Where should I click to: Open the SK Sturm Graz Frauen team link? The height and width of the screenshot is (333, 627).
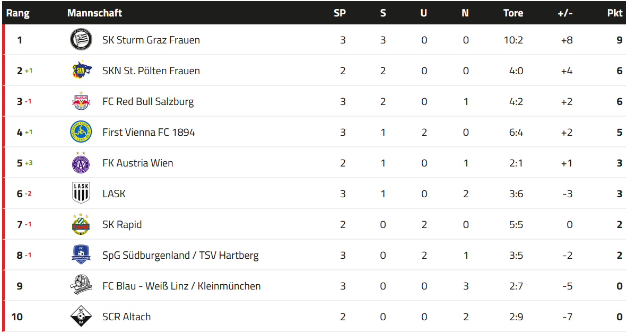click(x=151, y=40)
